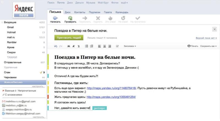The image size is (220, 121).
Task: Filter by Непрочитанные messages
Action: (27, 91)
